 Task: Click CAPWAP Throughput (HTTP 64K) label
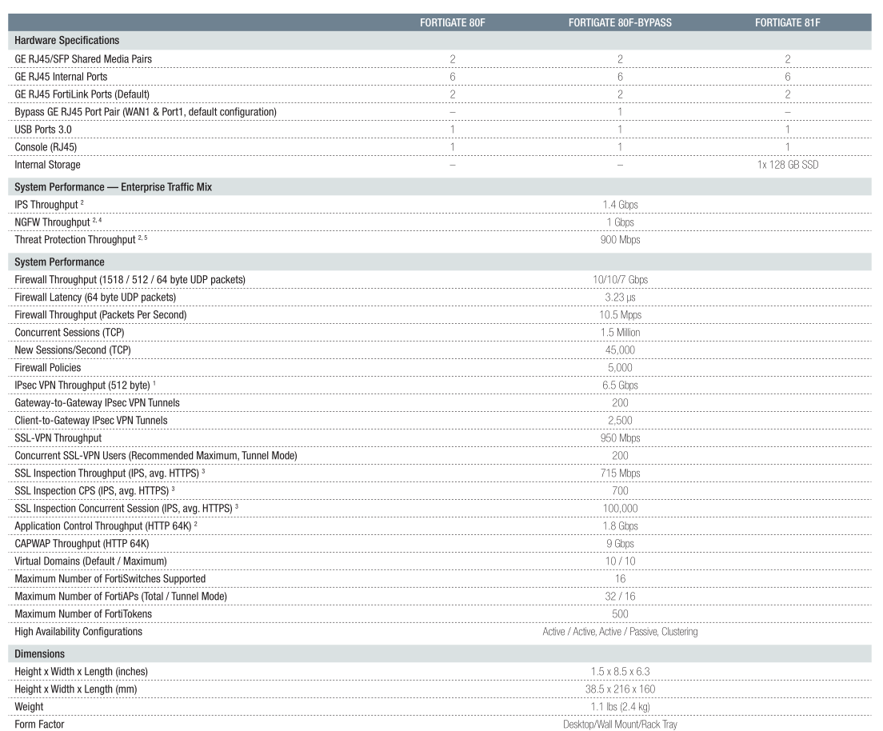coord(82,544)
